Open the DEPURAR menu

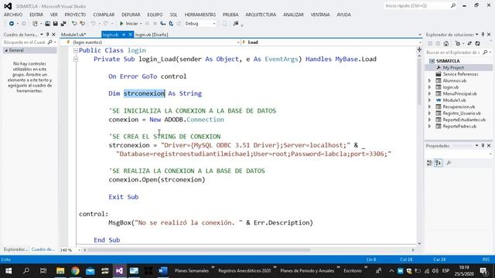tap(131, 15)
